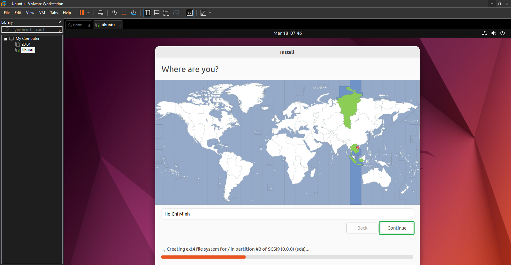
Task: Click the Unity mode toolbar icon
Action: [176, 13]
